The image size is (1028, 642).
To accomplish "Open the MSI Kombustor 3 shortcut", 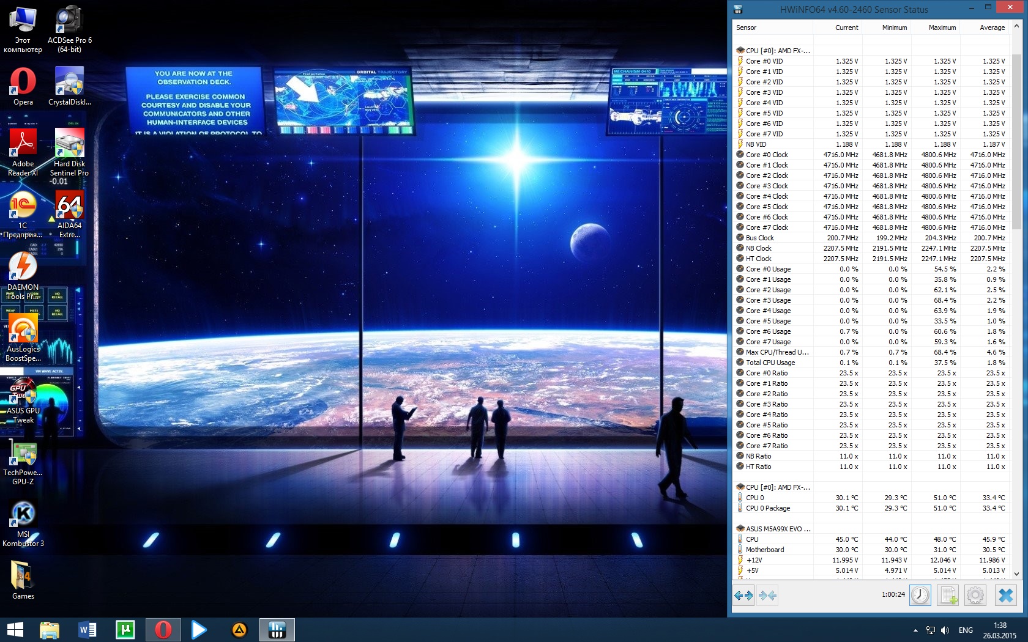I will [x=23, y=523].
